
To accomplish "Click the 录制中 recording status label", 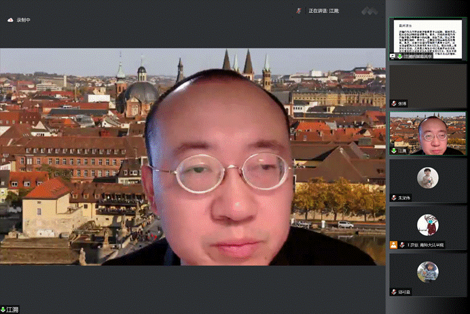I will click(24, 20).
